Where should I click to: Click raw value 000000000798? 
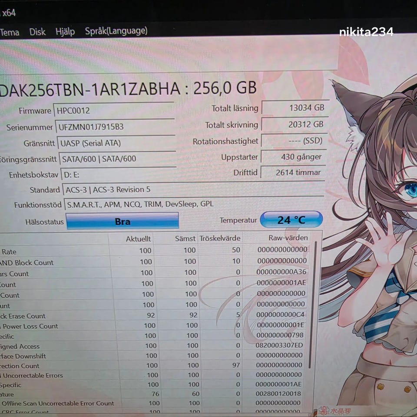pos(280,335)
